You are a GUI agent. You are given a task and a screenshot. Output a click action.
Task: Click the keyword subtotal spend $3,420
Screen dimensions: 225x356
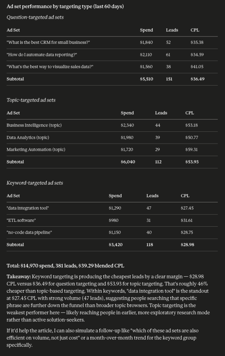pos(115,245)
